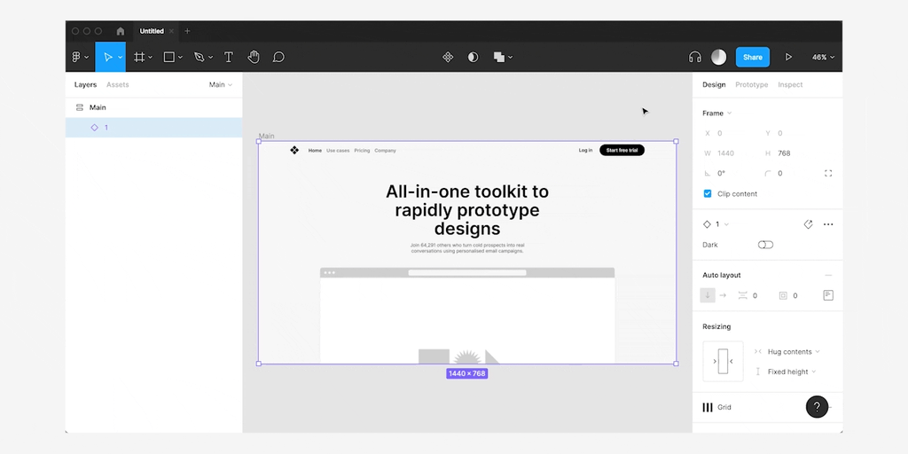The image size is (908, 454).
Task: Open the alignment and padding box icon
Action: point(828,295)
